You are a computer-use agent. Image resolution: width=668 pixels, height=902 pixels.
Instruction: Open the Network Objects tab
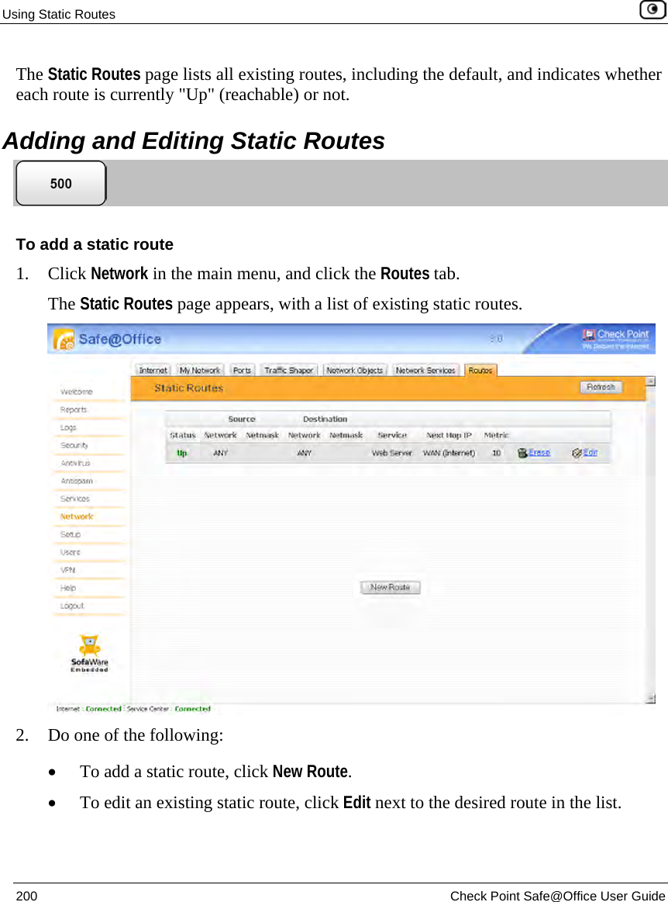(355, 371)
